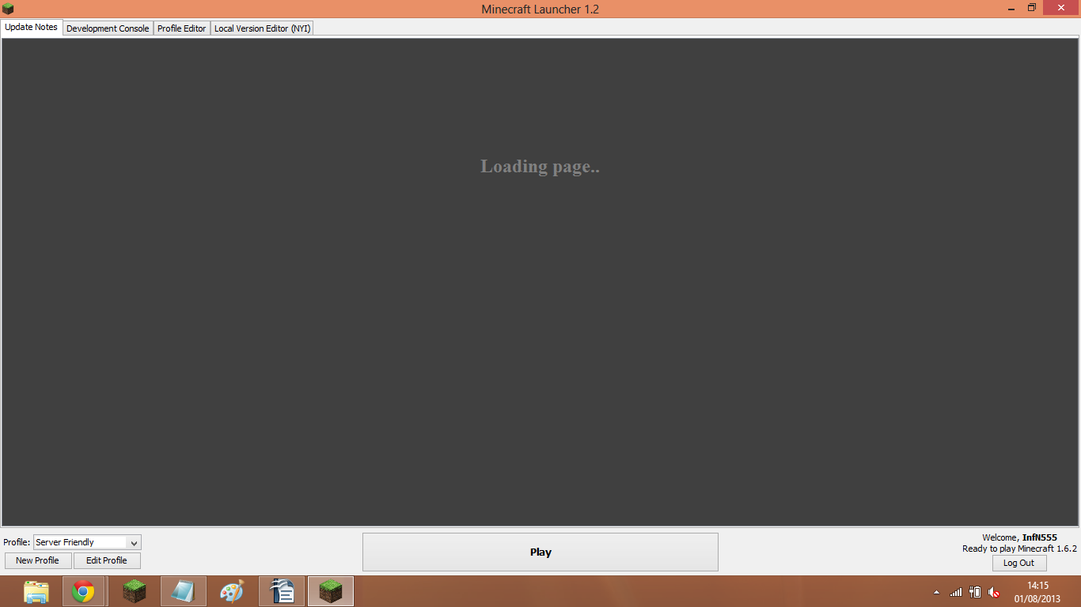
Task: Log Out of the InfN555 account
Action: (x=1019, y=563)
